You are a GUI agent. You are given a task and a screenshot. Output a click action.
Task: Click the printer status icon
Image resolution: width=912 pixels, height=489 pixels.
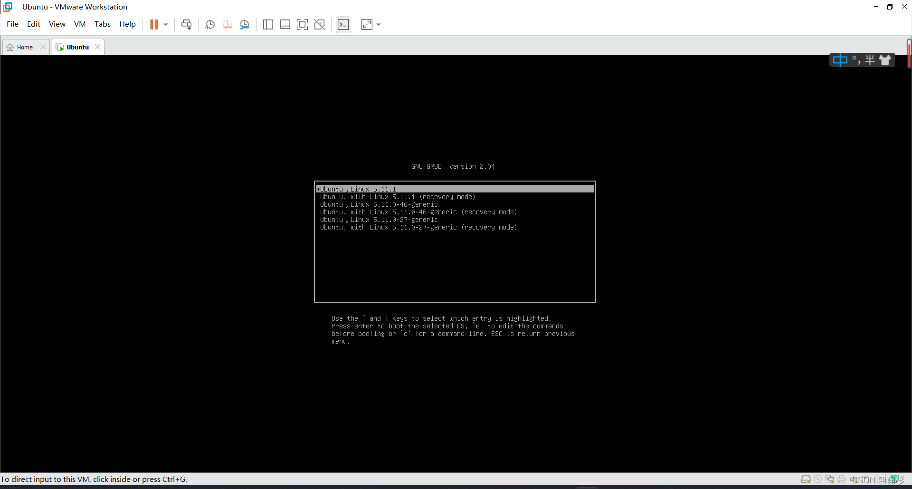tap(841, 479)
